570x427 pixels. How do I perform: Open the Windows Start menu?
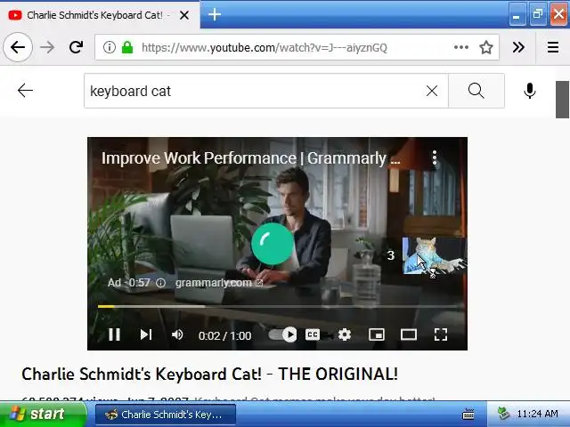[x=43, y=414]
